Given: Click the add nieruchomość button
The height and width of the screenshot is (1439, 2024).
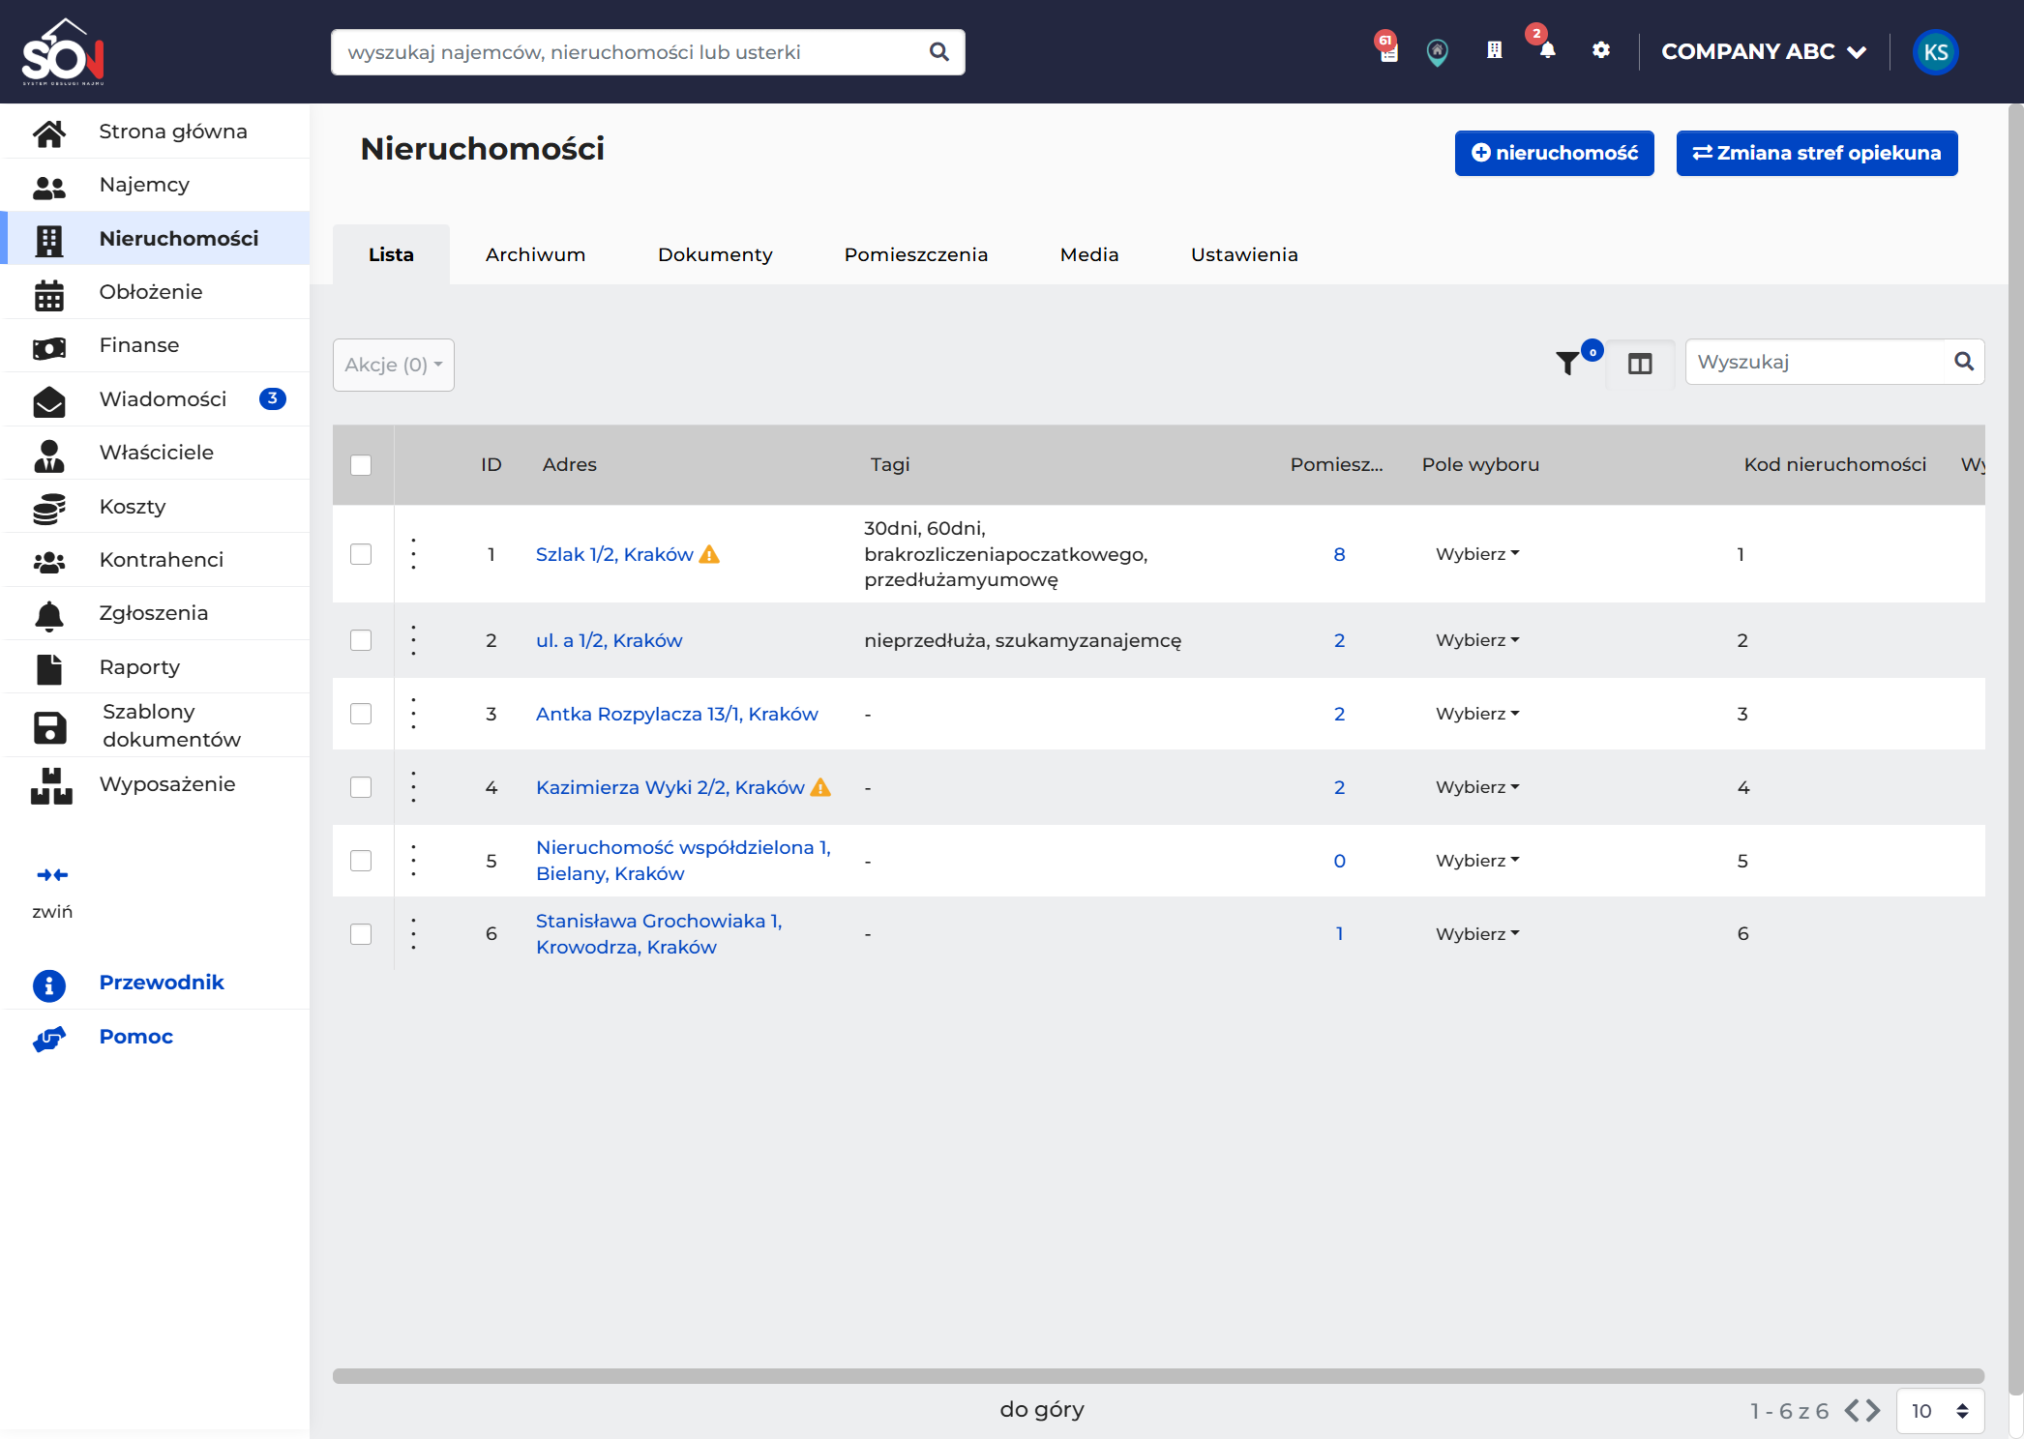Looking at the screenshot, I should point(1555,153).
